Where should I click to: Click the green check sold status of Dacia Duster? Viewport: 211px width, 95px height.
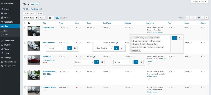(x=77, y=28)
